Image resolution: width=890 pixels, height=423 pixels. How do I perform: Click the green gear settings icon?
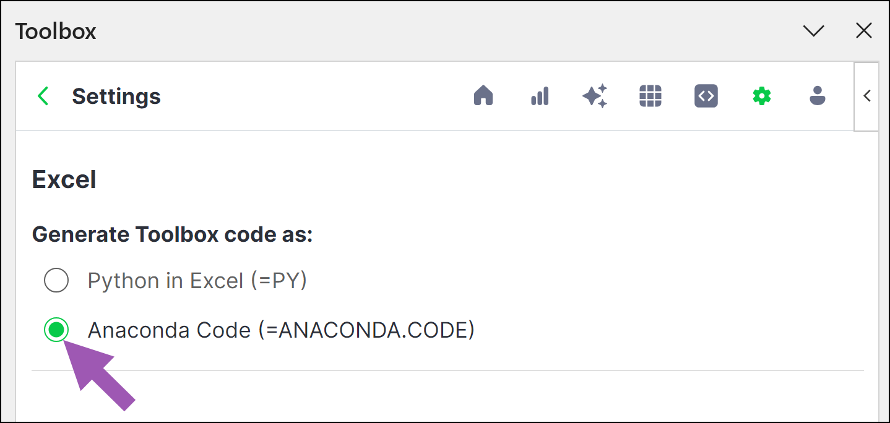coord(762,96)
